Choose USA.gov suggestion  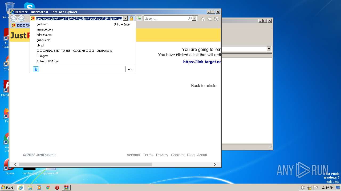click(83, 56)
